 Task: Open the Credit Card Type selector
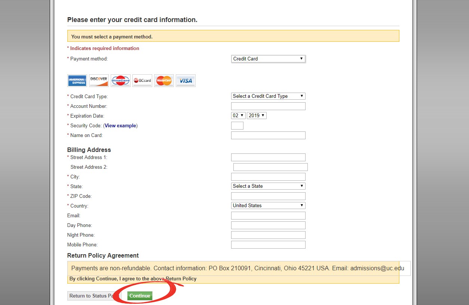click(x=268, y=96)
